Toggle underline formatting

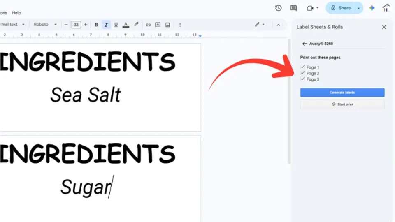click(116, 25)
